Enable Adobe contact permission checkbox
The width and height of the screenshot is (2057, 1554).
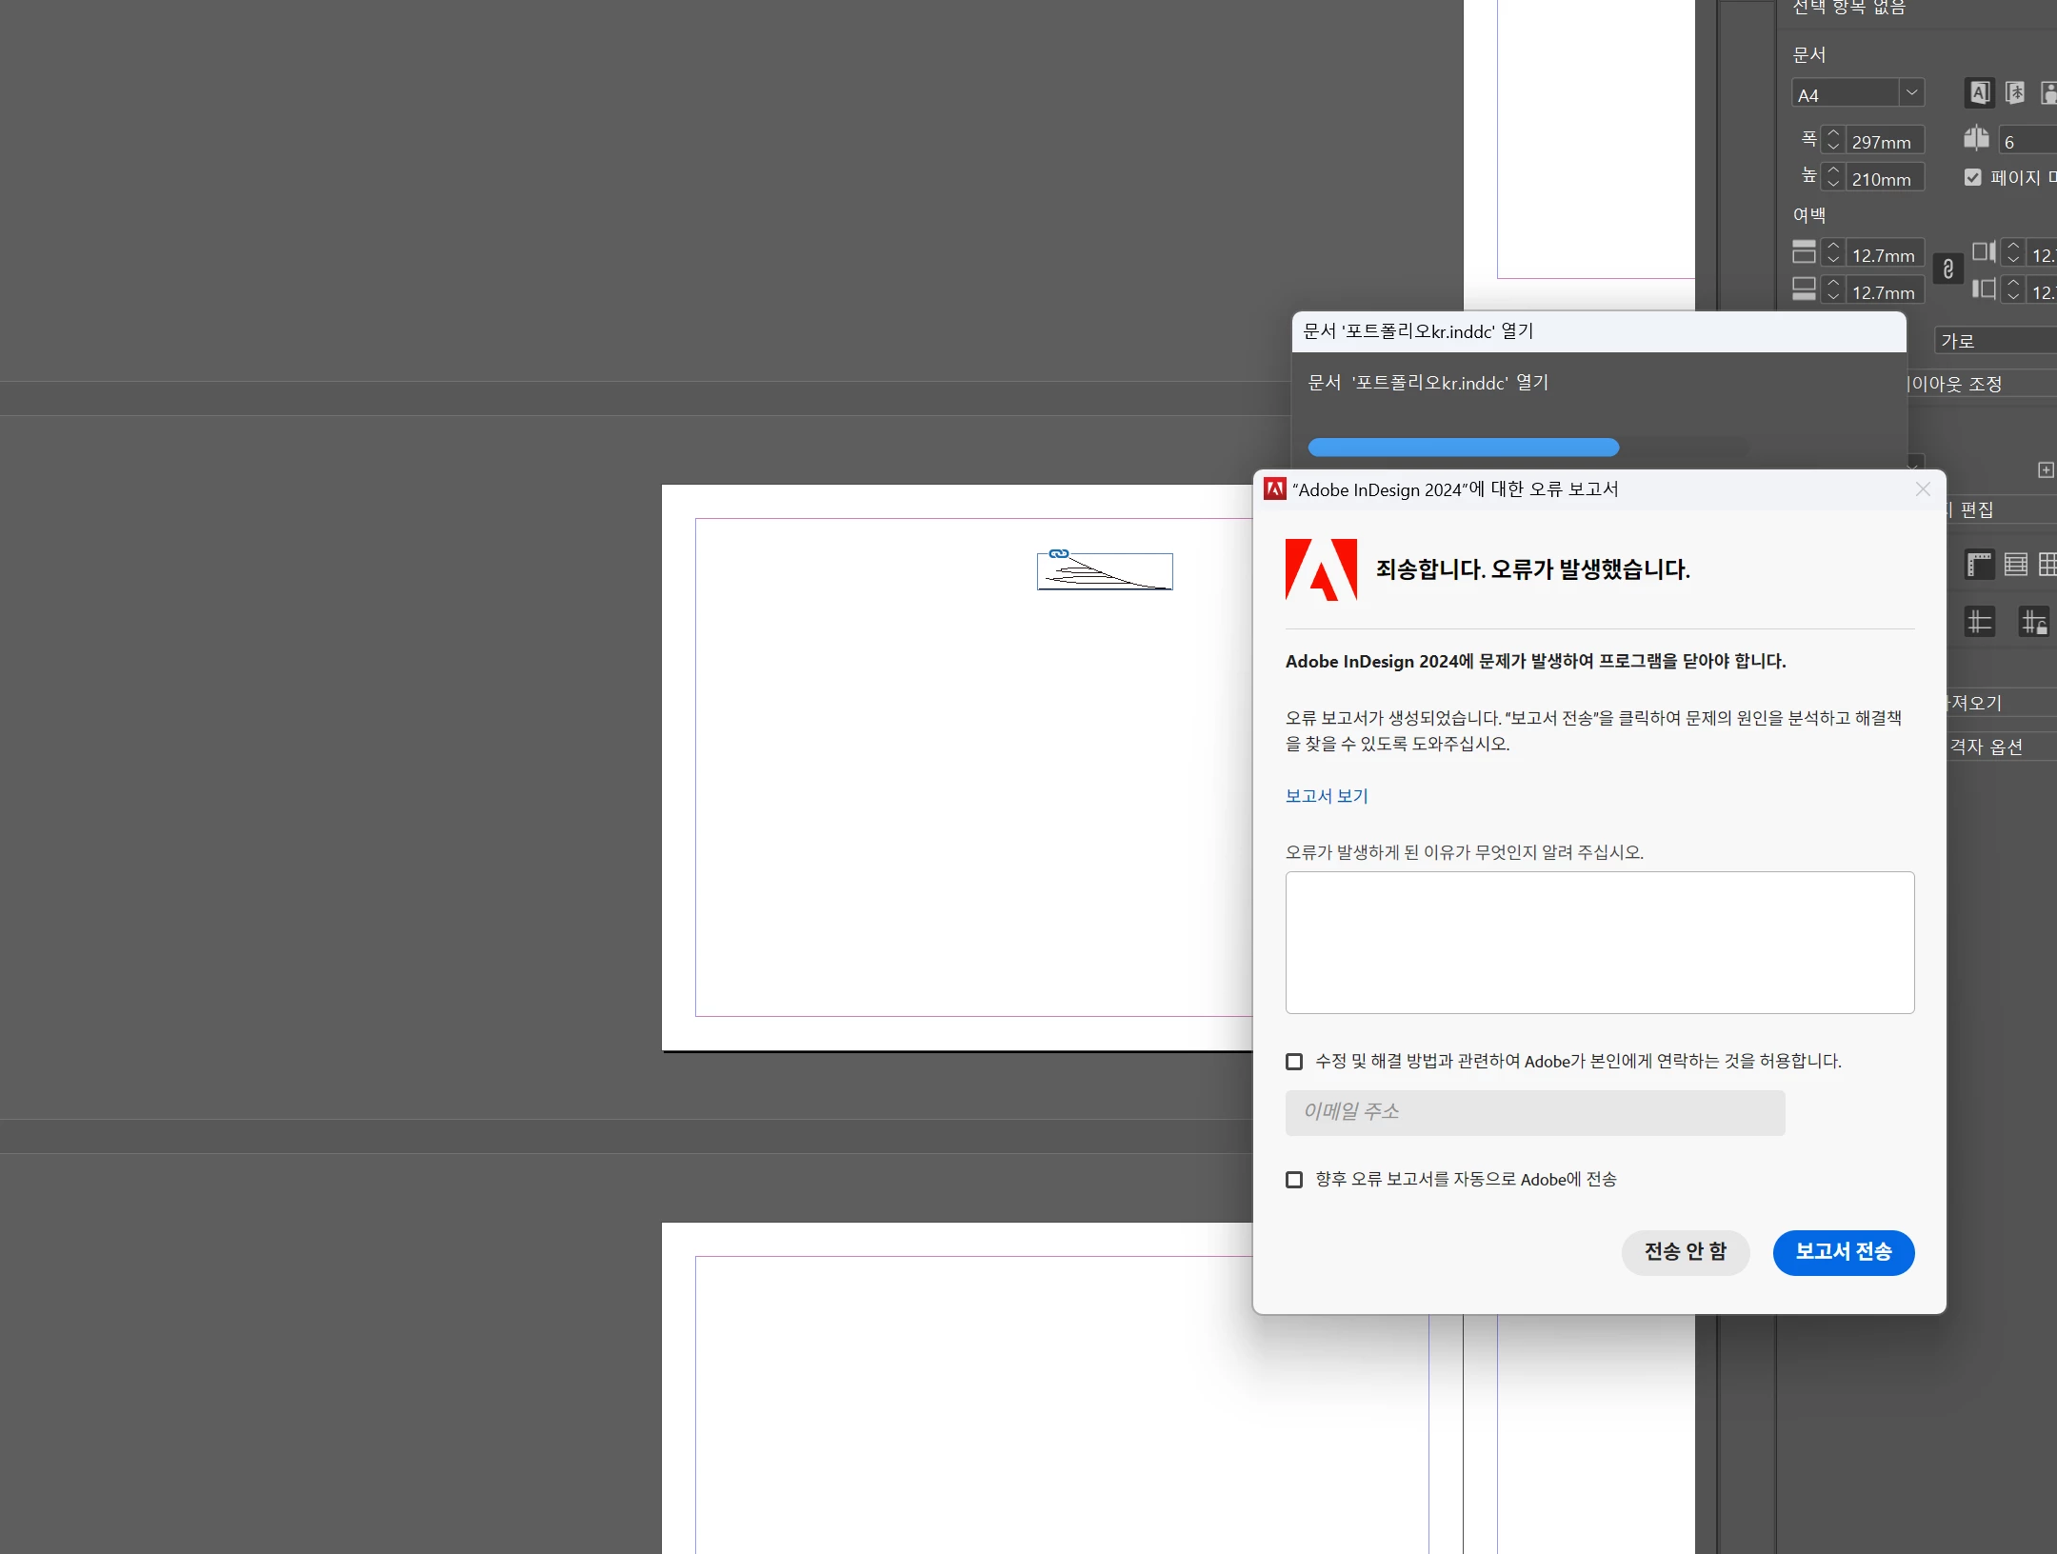click(1294, 1061)
